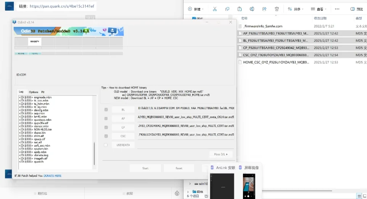Select the 屏幕镜像 preview thumbnail
Image resolution: width=367 pixels, height=199 pixels.
click(249, 186)
